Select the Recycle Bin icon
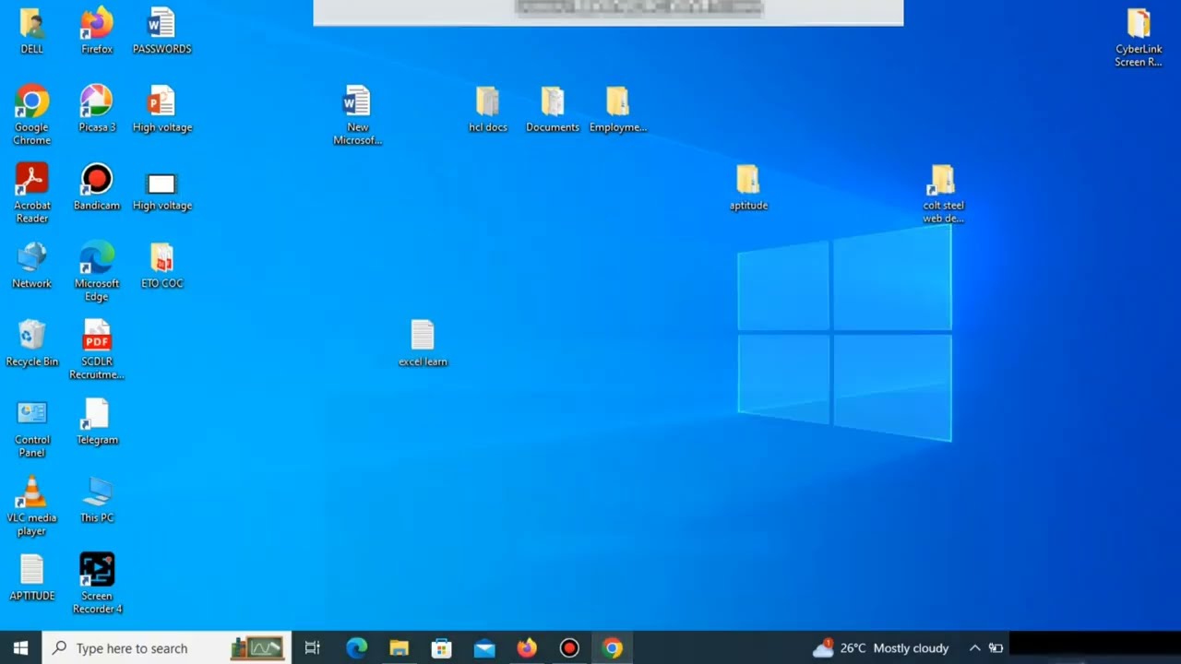The image size is (1181, 664). pyautogui.click(x=31, y=343)
